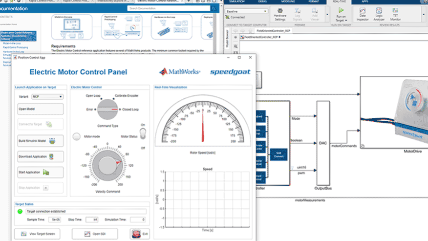Viewport: 428px width, 241px height.
Task: Set Command Type knob to Closed Loop
Action: [x=130, y=110]
